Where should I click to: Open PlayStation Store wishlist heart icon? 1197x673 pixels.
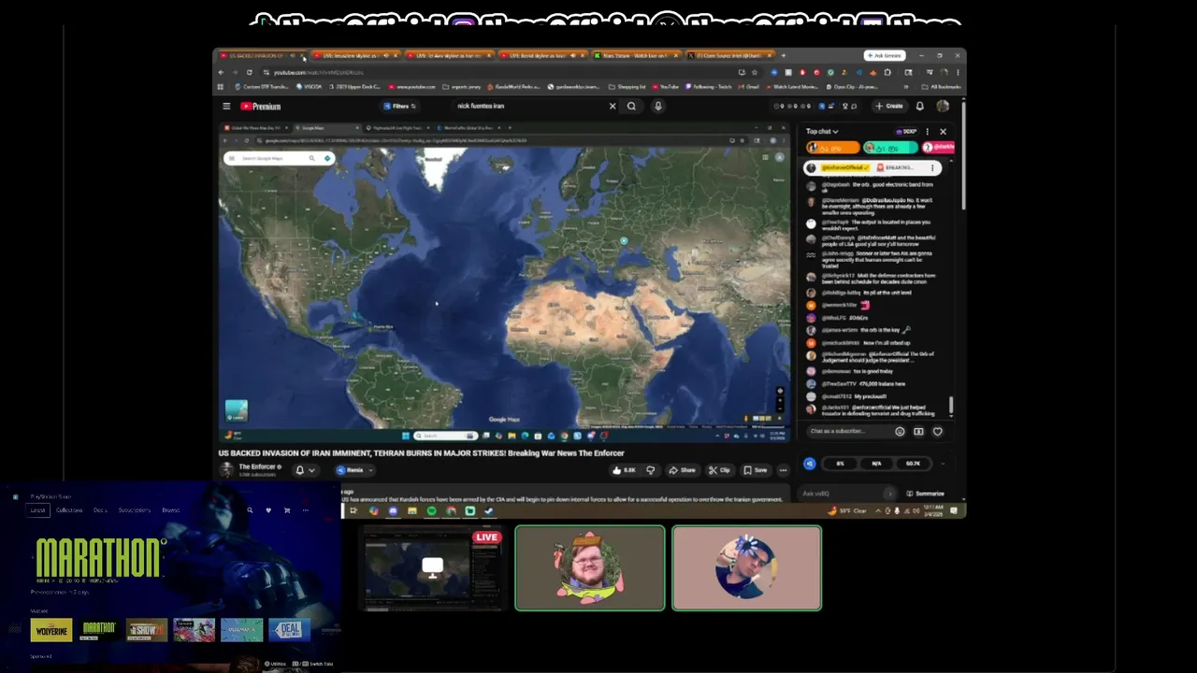pos(268,510)
